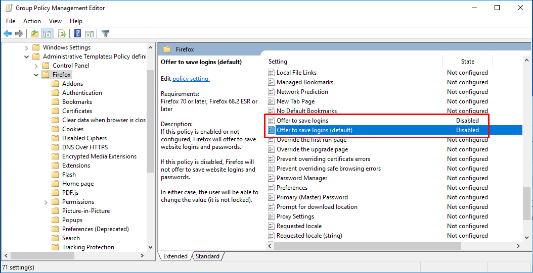This screenshot has width=533, height=273.
Task: Open the View menu
Action: [55, 21]
